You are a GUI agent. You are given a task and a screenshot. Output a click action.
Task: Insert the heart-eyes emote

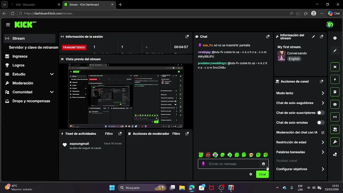click(266, 155)
